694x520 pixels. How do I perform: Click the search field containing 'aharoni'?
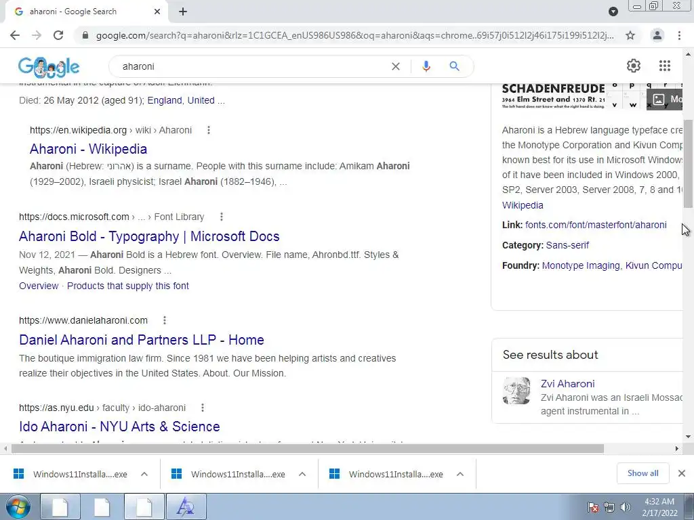(x=252, y=66)
